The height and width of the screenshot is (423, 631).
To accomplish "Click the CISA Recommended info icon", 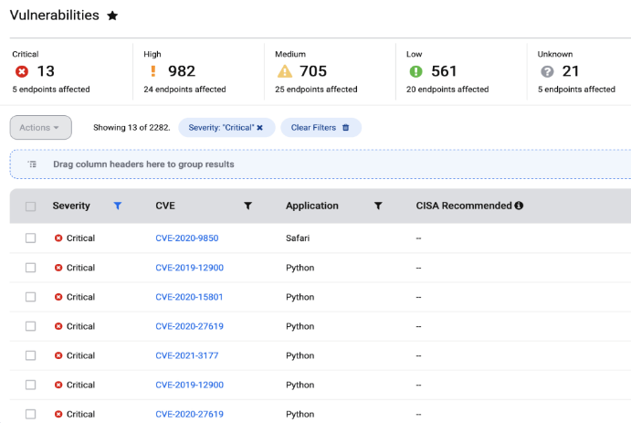I will pos(519,206).
